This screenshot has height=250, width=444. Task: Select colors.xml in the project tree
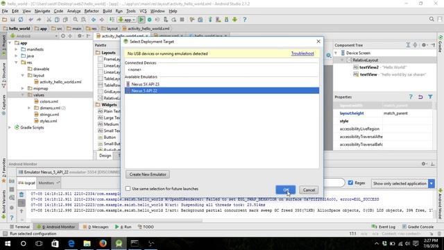pyautogui.click(x=46, y=101)
